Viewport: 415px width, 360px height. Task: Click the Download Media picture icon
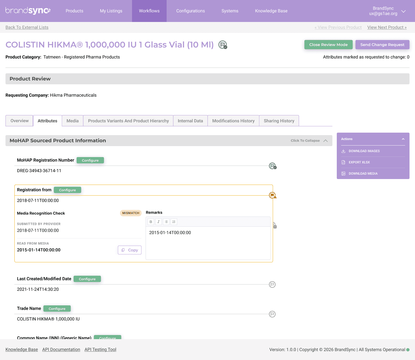tap(343, 174)
